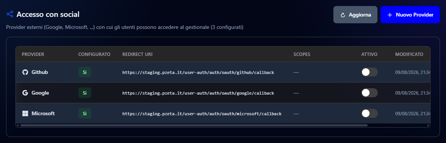Screen dimensions: 446x143
Task: Click the right arrow of the horizontal scrollbar
Action: pyautogui.click(x=428, y=125)
